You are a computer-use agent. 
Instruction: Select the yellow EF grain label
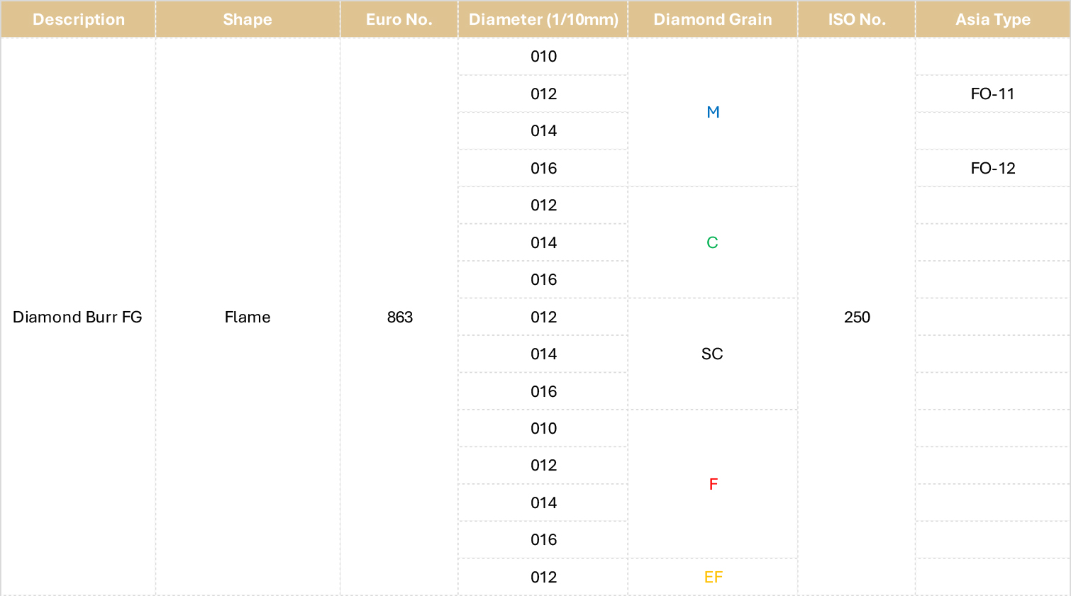click(714, 577)
